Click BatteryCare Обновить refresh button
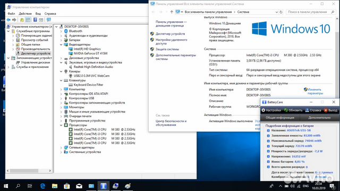340x191 pixels. click(293, 110)
